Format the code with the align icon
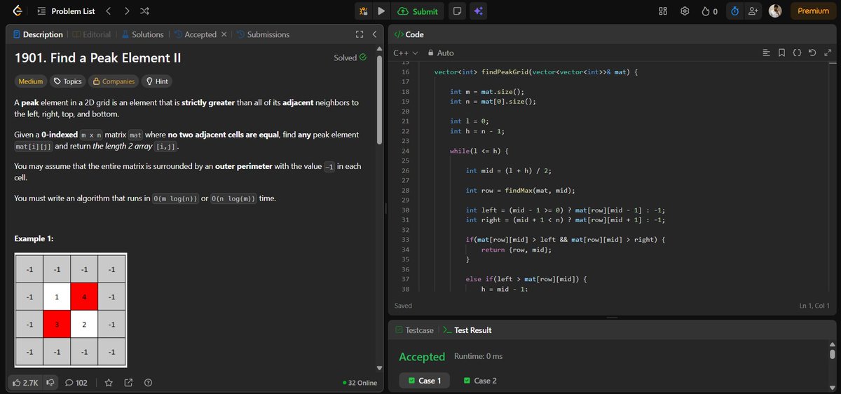 coord(766,53)
